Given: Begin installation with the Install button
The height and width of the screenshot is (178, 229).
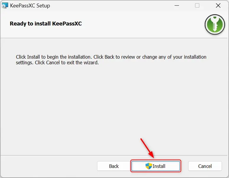Looking at the screenshot, I should click(156, 166).
